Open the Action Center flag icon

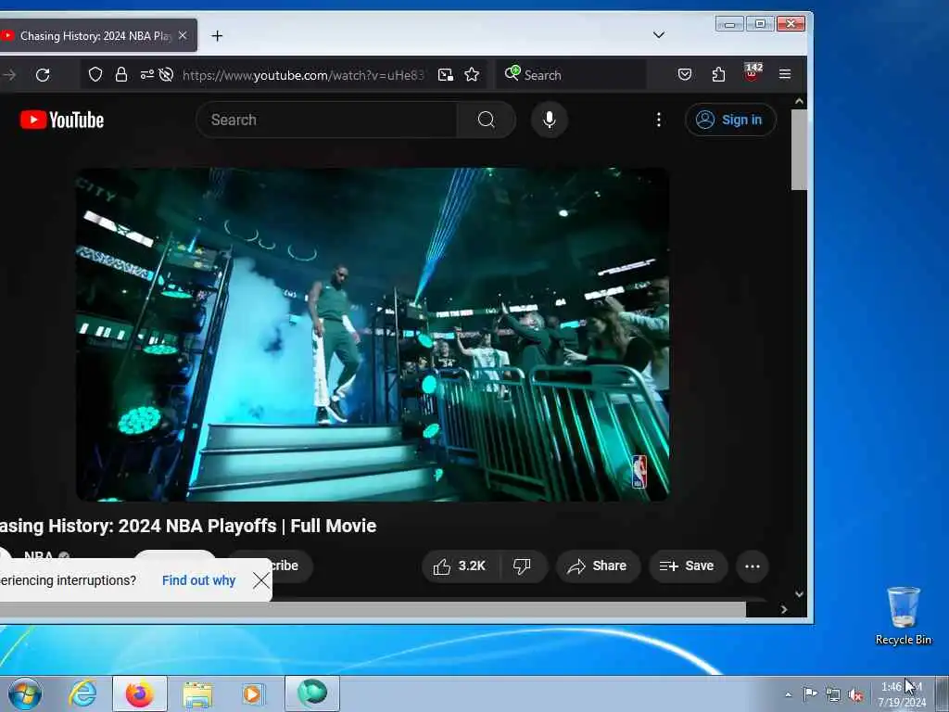point(810,694)
